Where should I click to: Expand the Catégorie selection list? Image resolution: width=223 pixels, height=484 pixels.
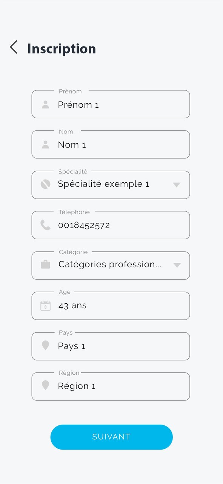[177, 265]
